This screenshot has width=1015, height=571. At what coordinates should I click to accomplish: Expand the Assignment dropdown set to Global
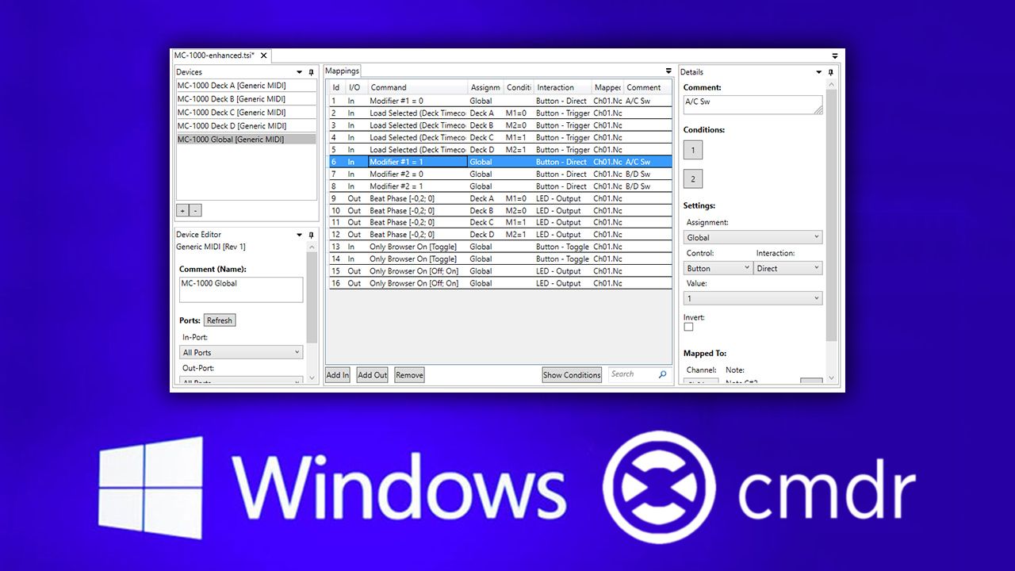(x=753, y=237)
